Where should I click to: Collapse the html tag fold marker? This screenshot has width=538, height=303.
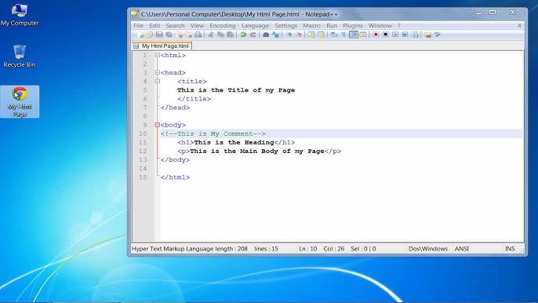[157, 55]
